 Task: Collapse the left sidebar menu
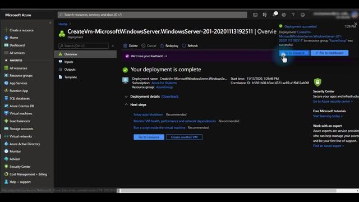[x=50, y=22]
